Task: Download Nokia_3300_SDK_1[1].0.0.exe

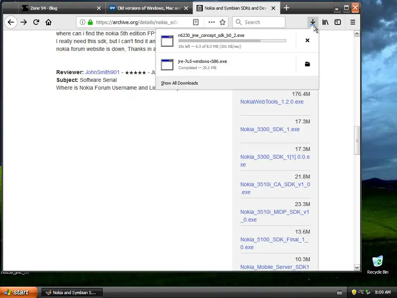Action: [275, 161]
